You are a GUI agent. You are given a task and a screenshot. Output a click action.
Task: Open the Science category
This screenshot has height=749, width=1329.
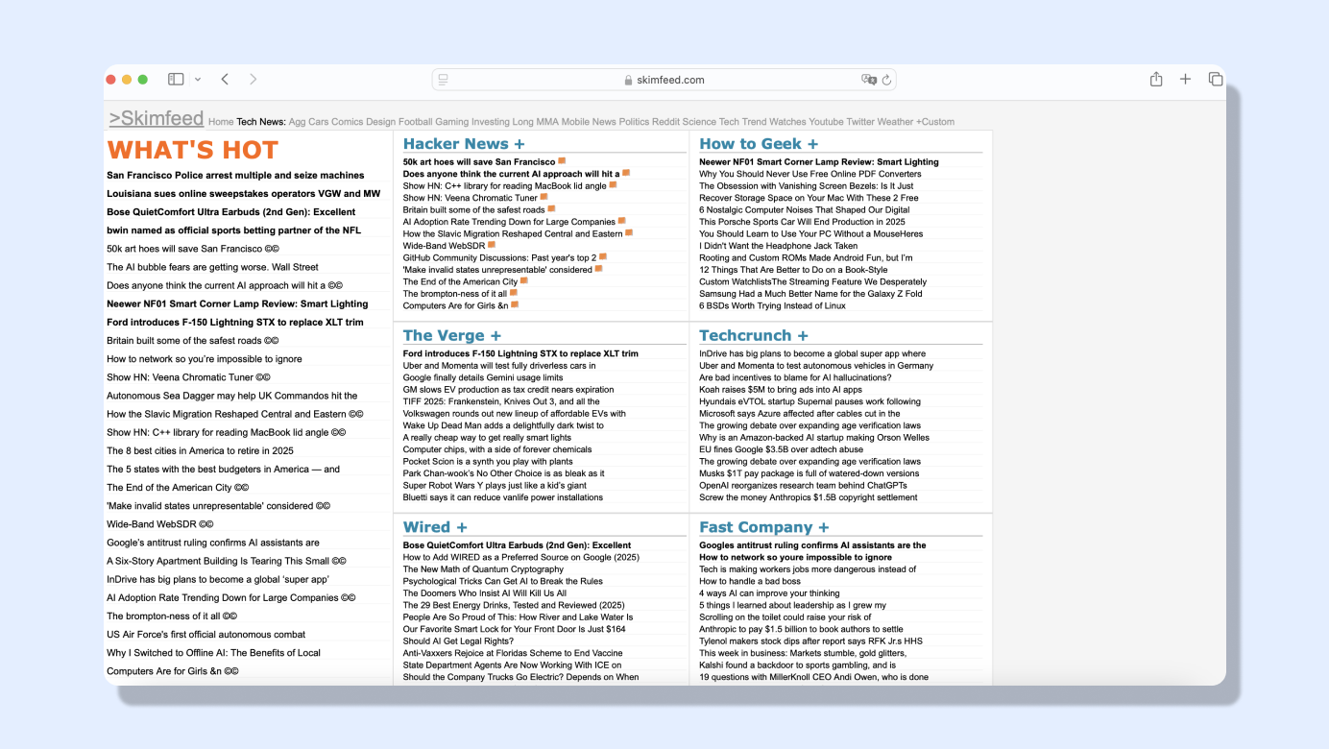699,122
